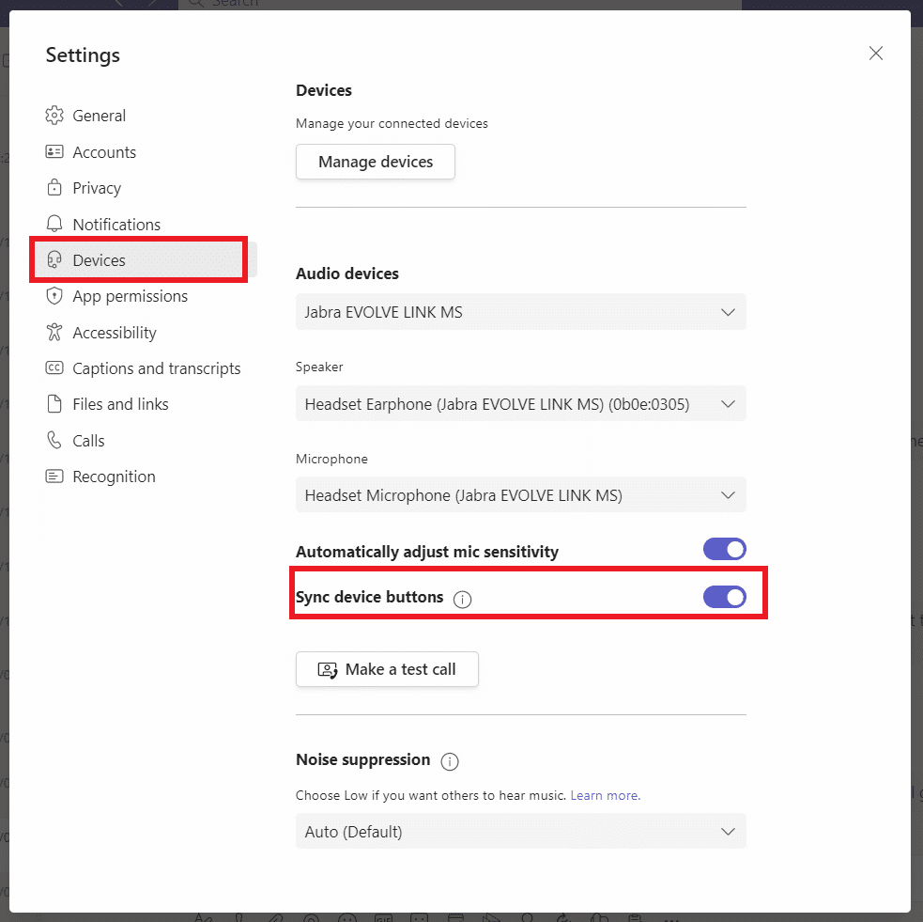Click the Notifications bell icon
The image size is (923, 922).
pos(54,225)
